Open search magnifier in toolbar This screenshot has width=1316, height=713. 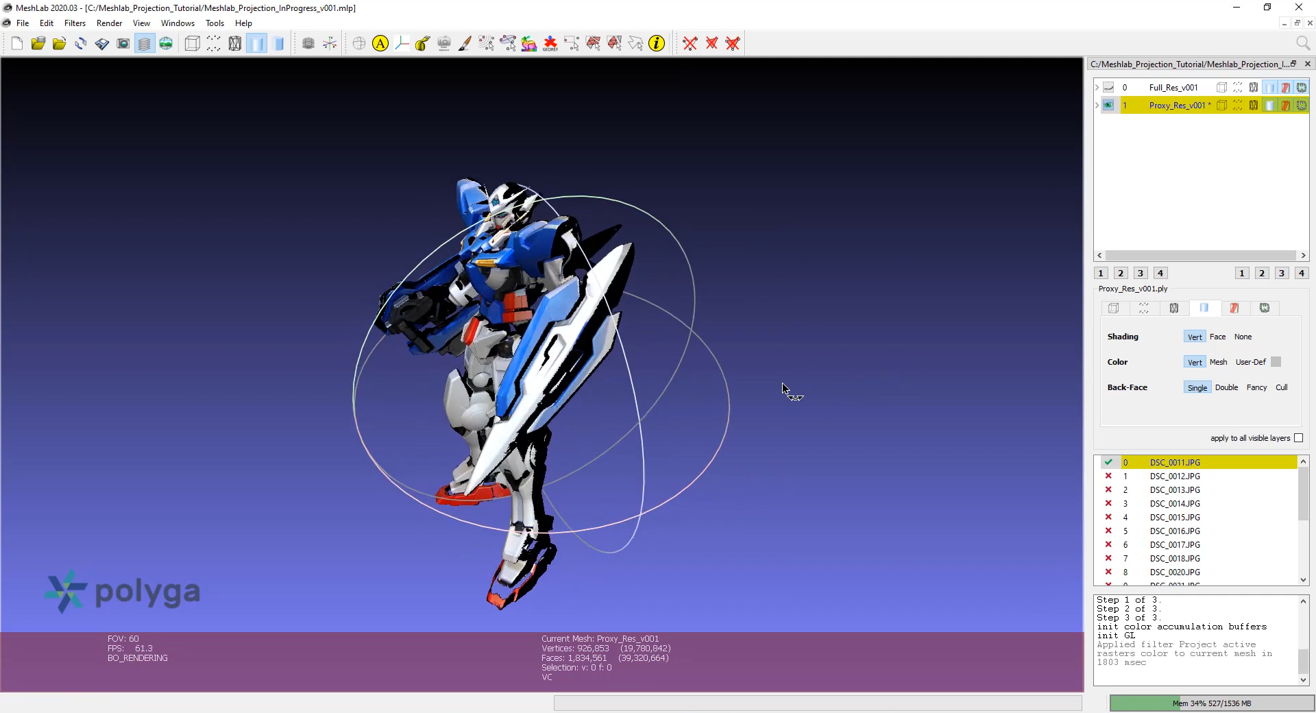[1303, 44]
